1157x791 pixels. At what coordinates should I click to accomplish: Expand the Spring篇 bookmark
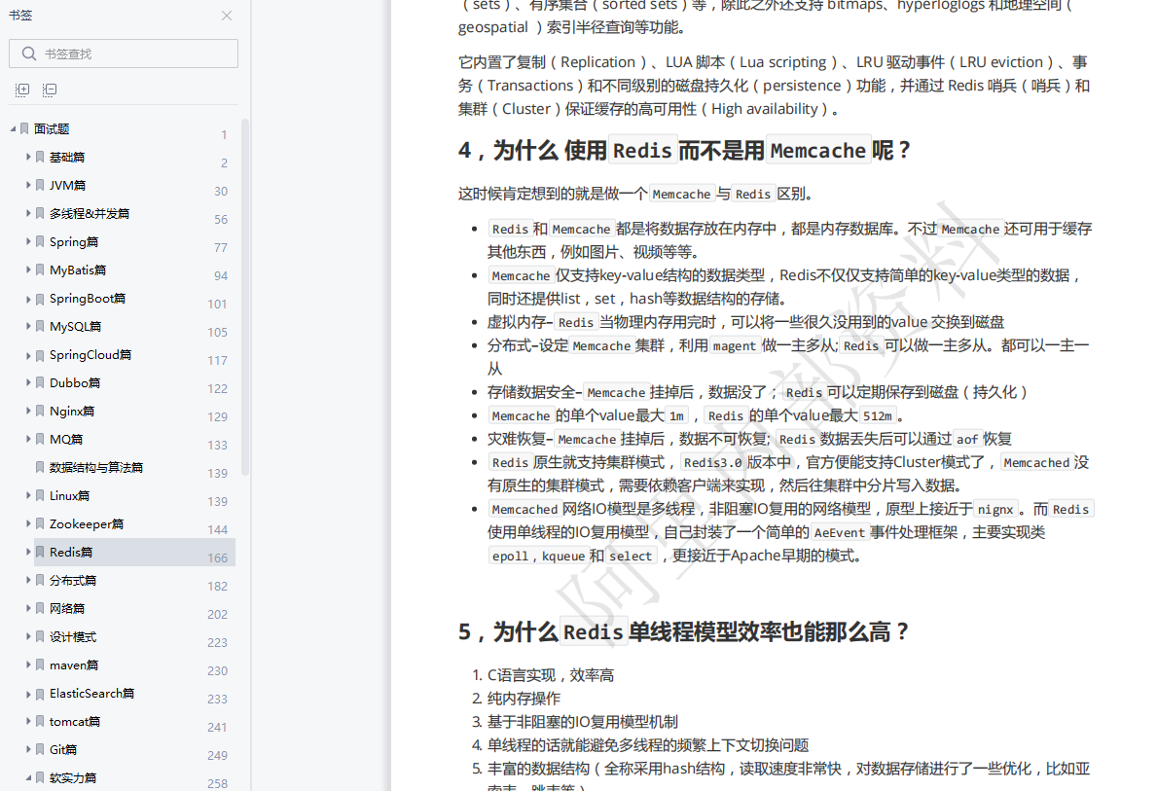pyautogui.click(x=29, y=241)
